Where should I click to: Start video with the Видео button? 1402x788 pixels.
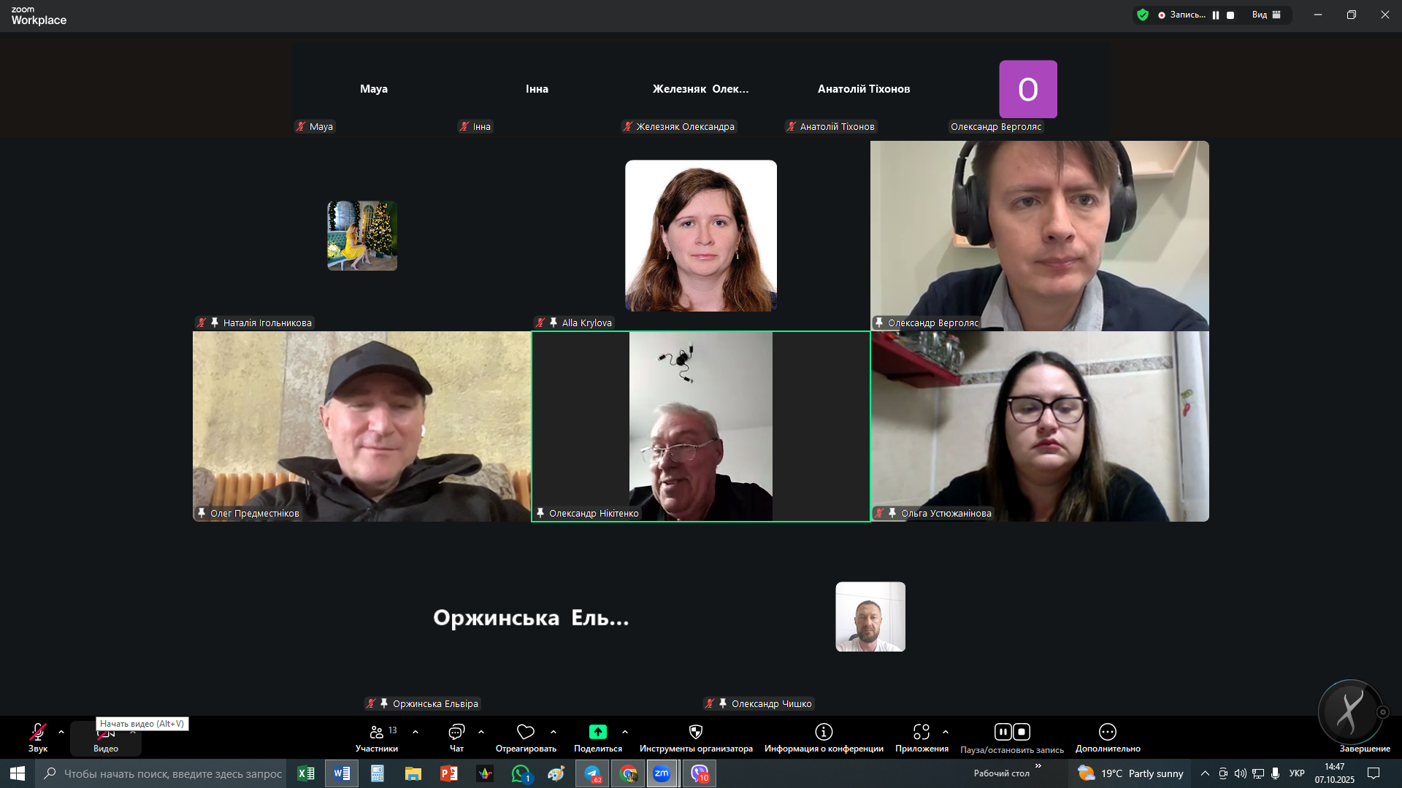coord(105,738)
